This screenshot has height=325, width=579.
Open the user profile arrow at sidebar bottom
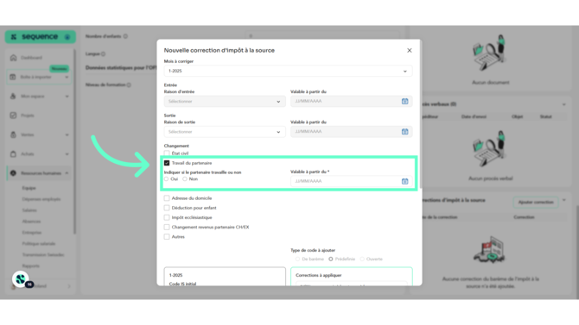coord(69,286)
